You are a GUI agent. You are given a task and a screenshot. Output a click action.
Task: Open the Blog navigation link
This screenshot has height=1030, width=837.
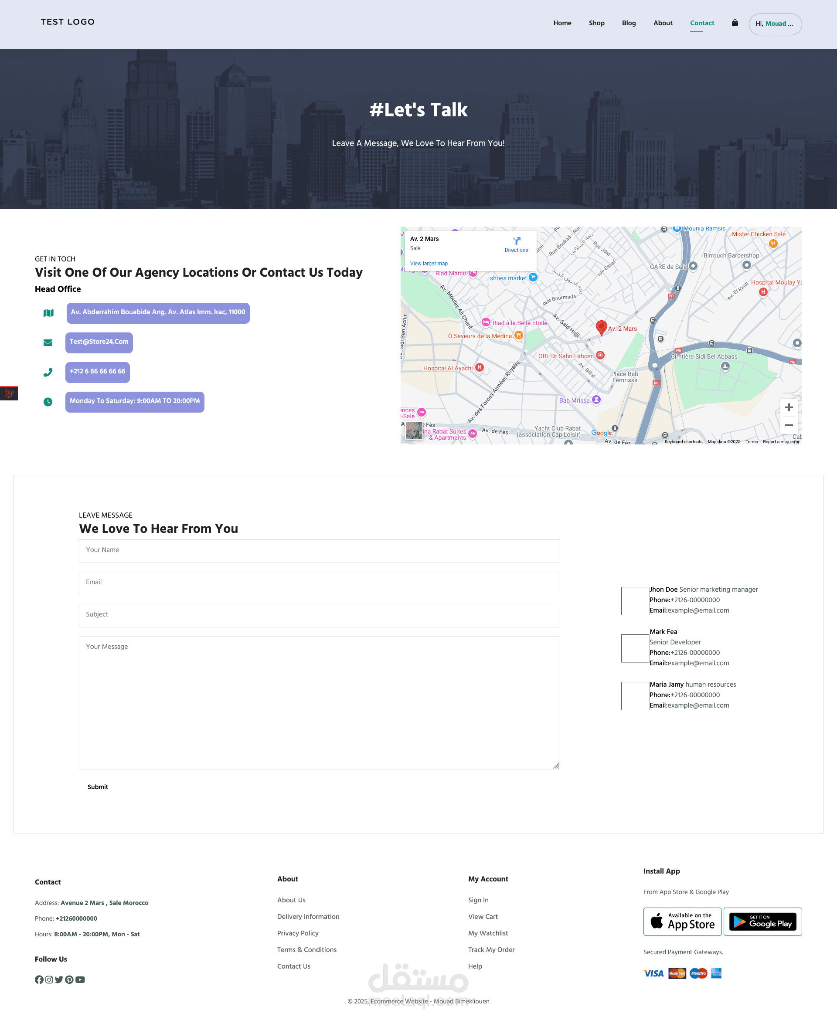[x=629, y=23]
